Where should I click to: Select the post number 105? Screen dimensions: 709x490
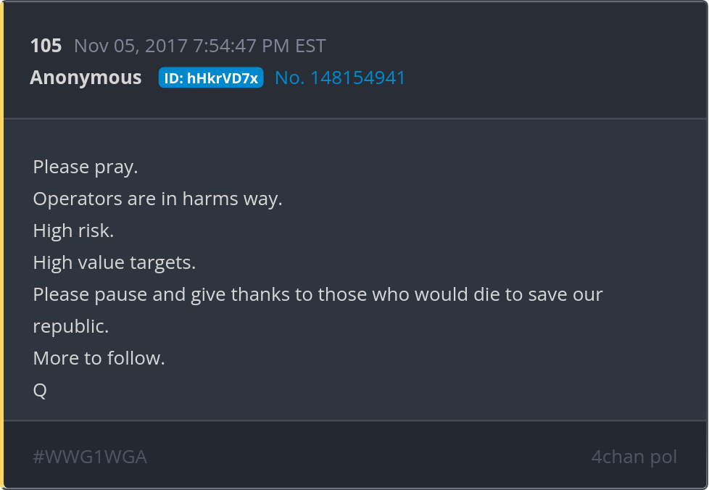[46, 46]
